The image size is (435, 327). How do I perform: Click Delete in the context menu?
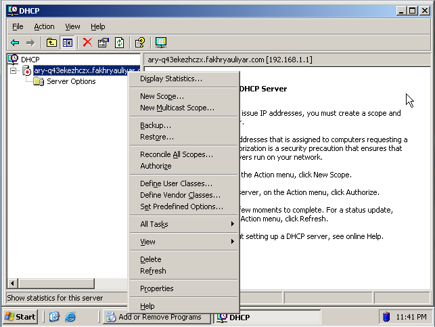[x=183, y=259]
